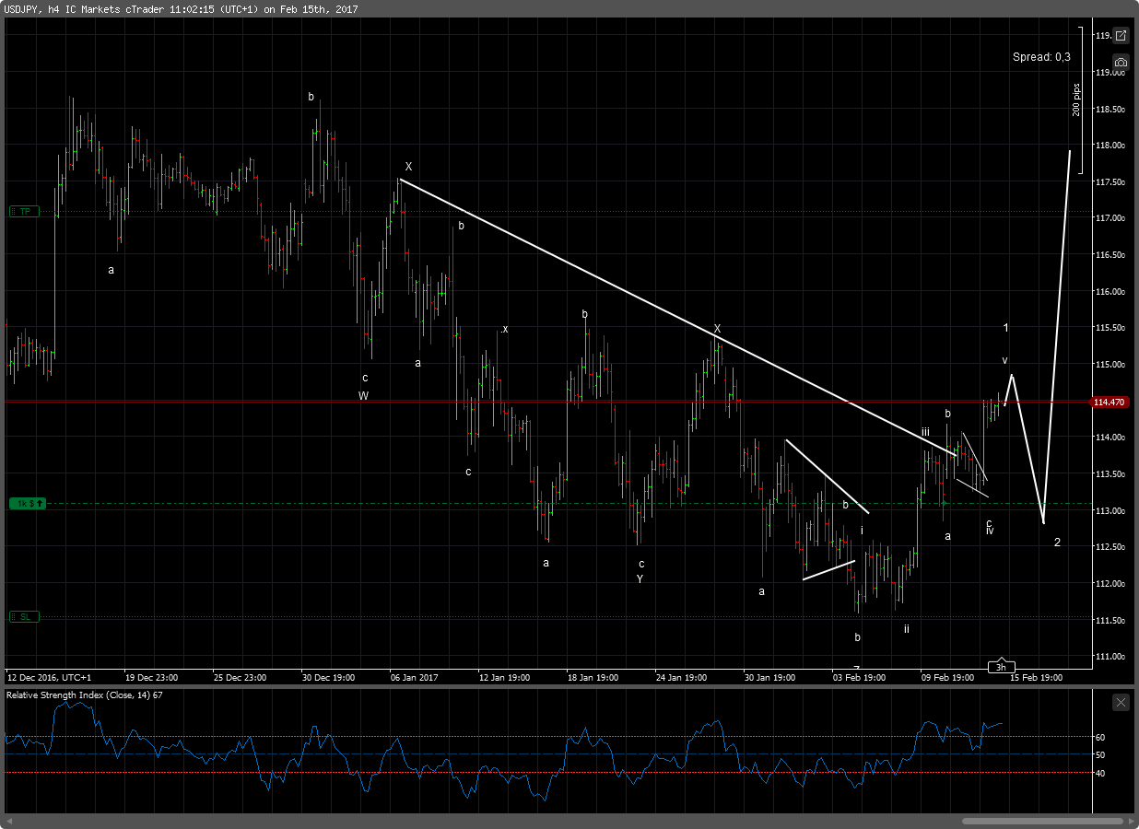Close the Relative Strength Index panel
Screen dimensions: 1139x829
pos(1120,702)
